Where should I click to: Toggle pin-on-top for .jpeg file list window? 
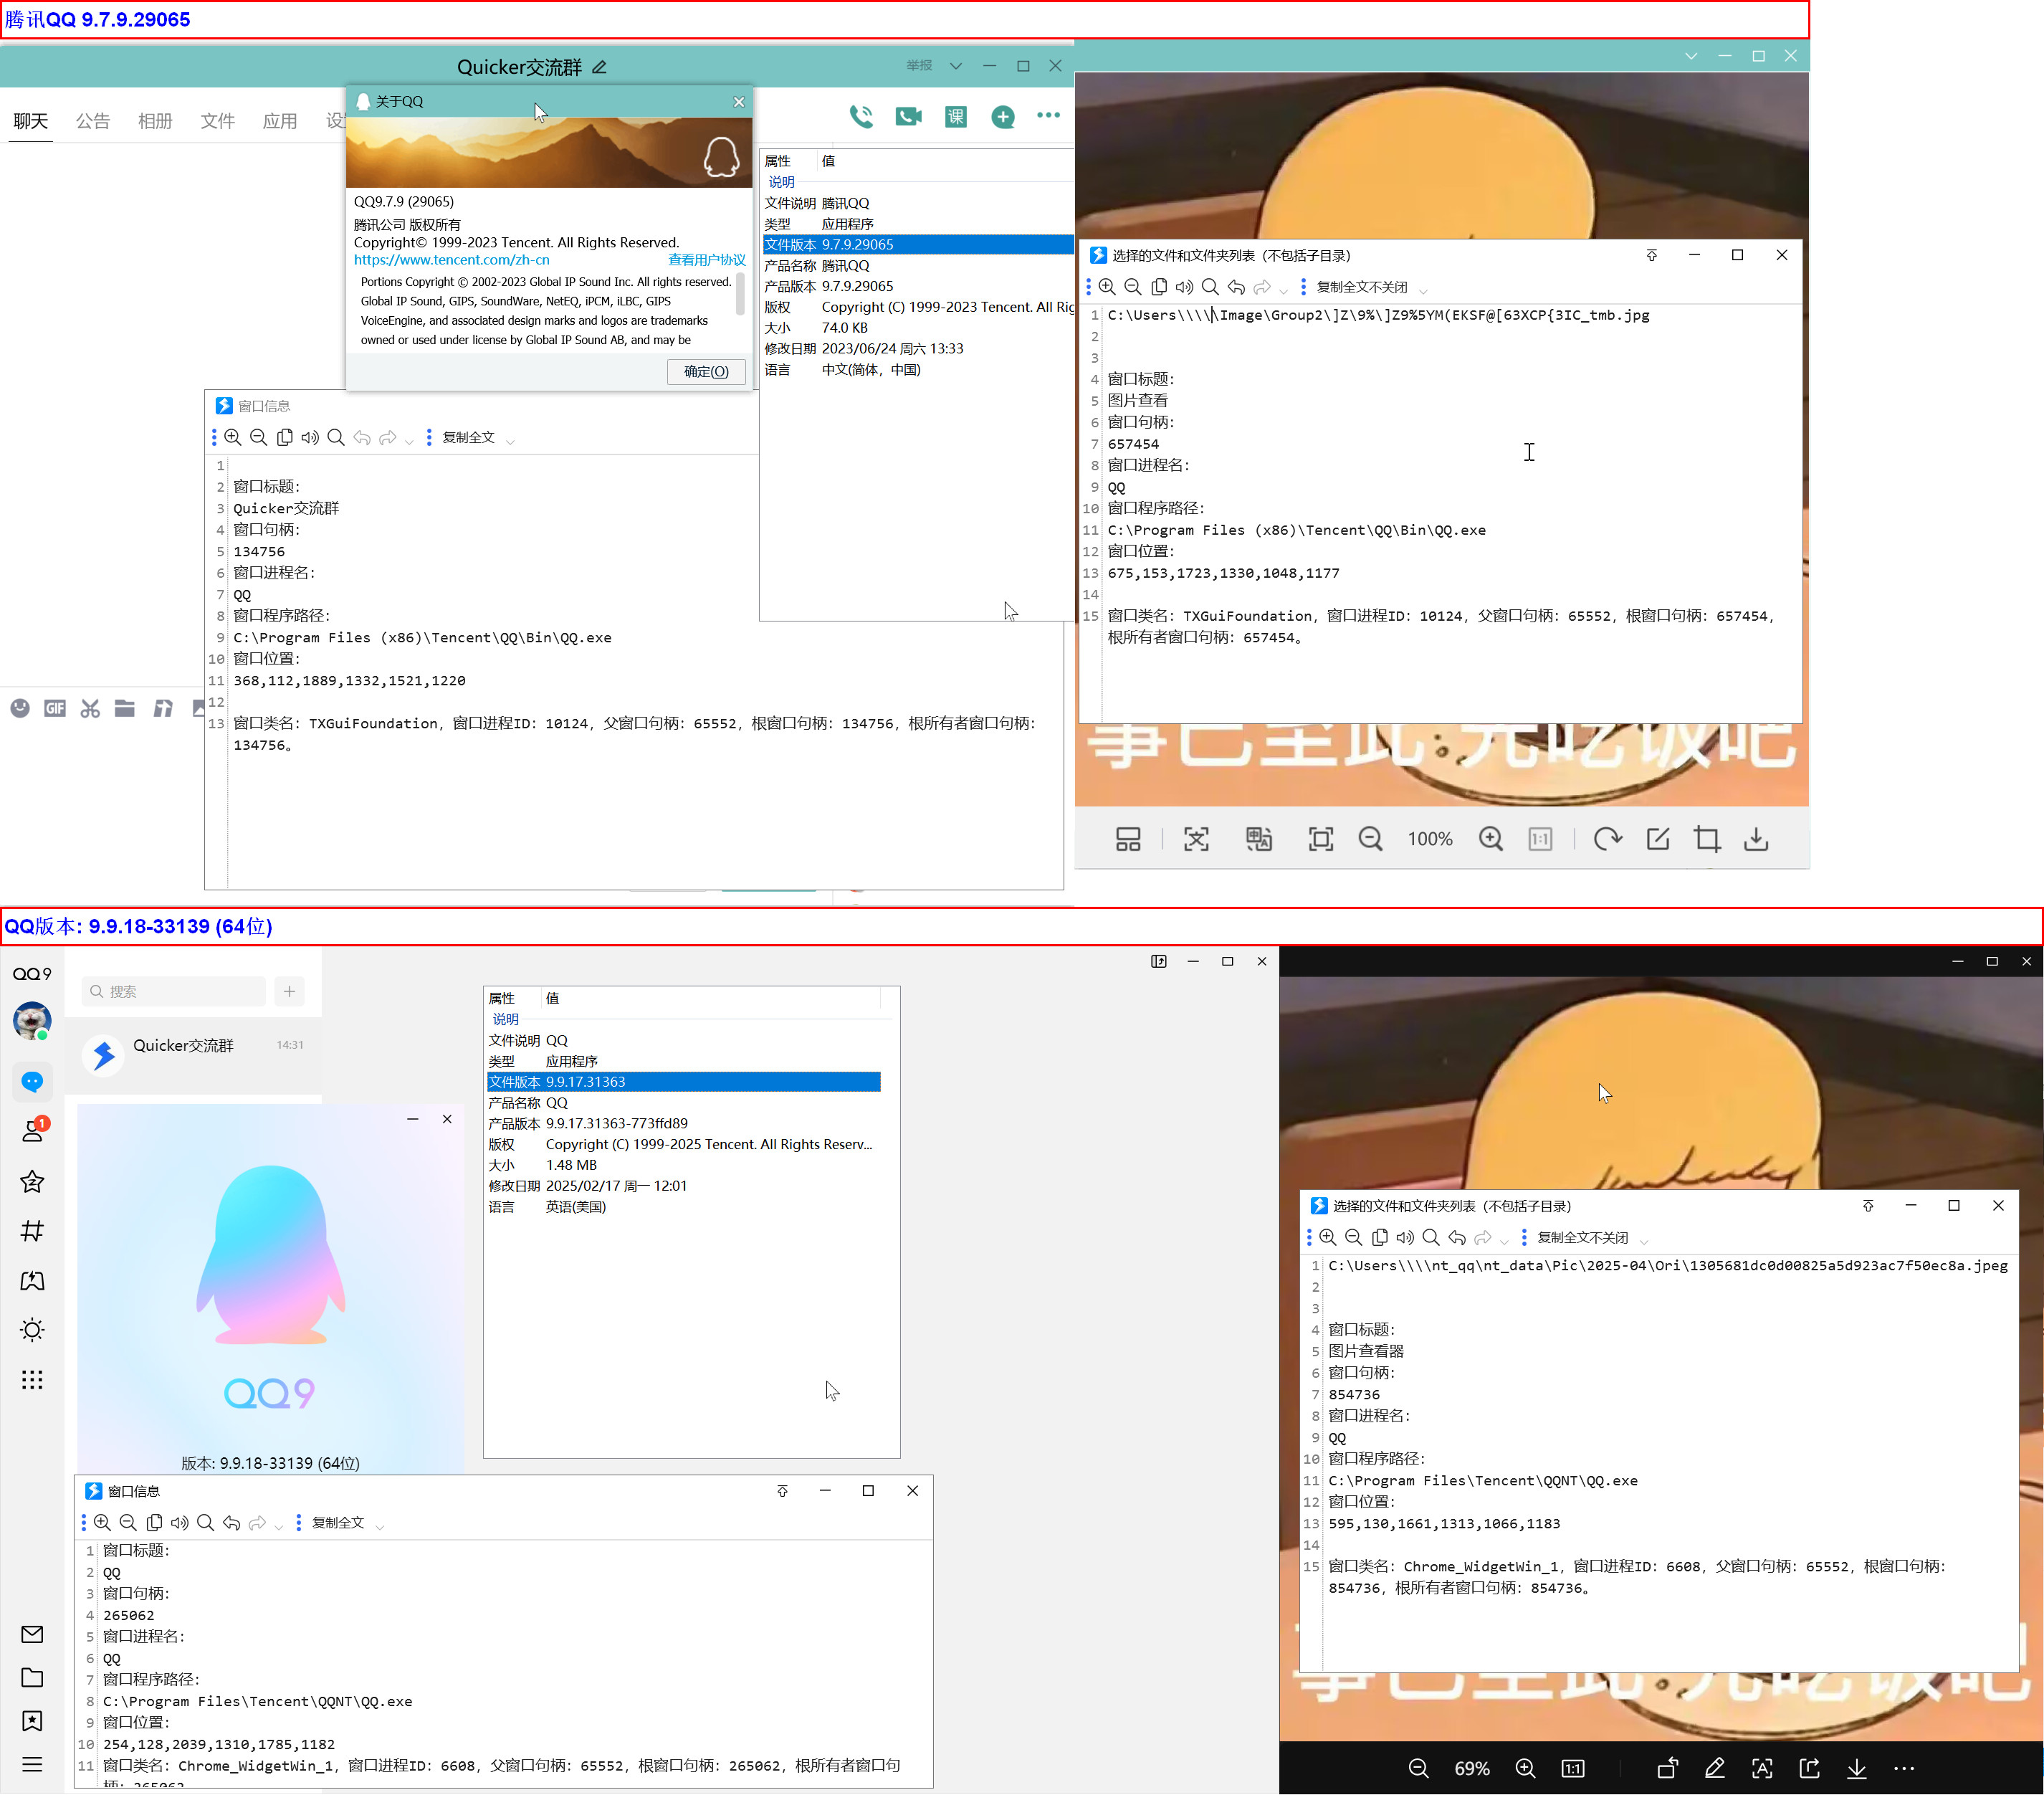point(1868,1206)
